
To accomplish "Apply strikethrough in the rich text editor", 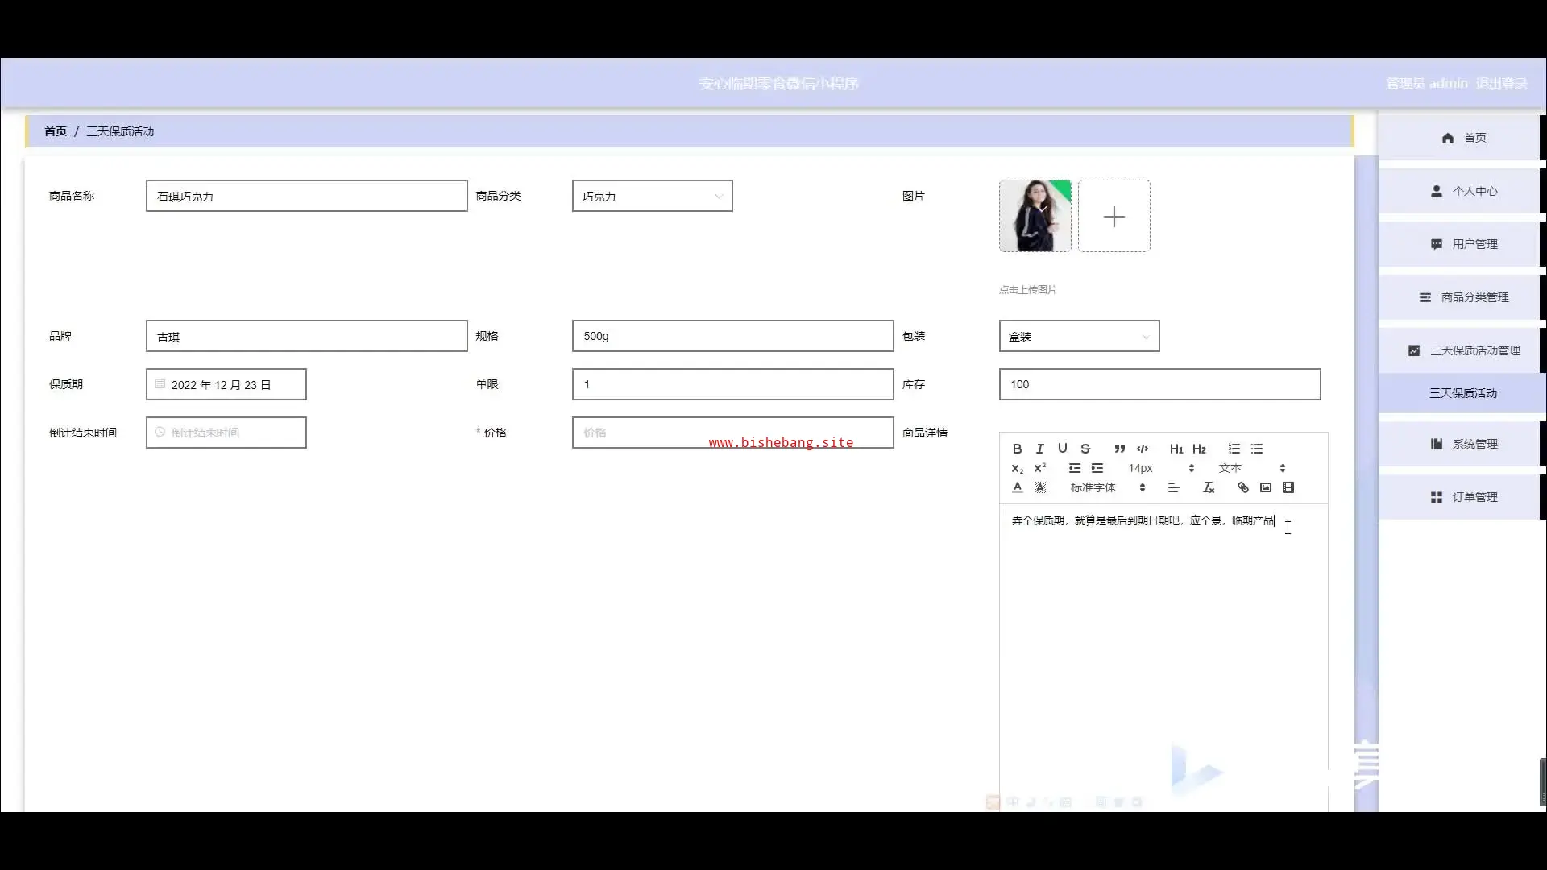I will pyautogui.click(x=1085, y=449).
